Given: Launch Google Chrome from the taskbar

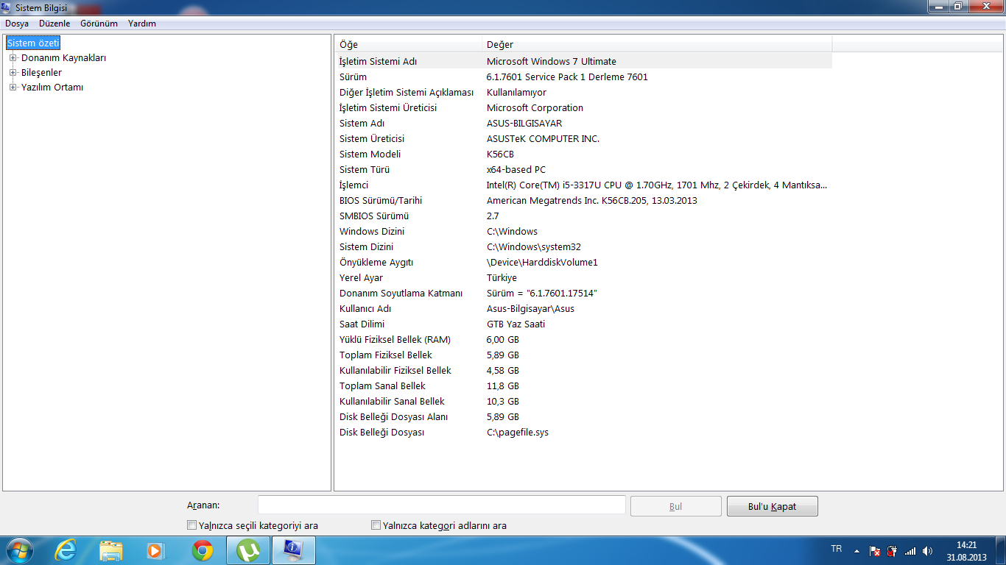Looking at the screenshot, I should [203, 550].
